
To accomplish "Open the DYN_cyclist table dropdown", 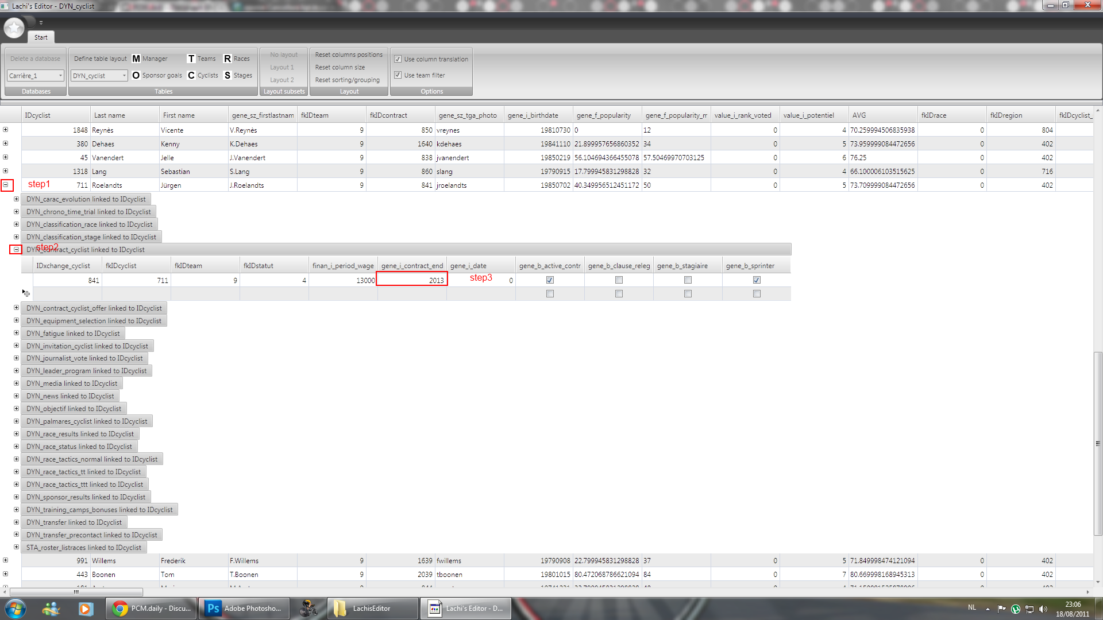I will (x=124, y=76).
